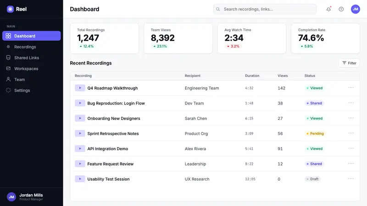Sort by the Status column header

(310, 76)
